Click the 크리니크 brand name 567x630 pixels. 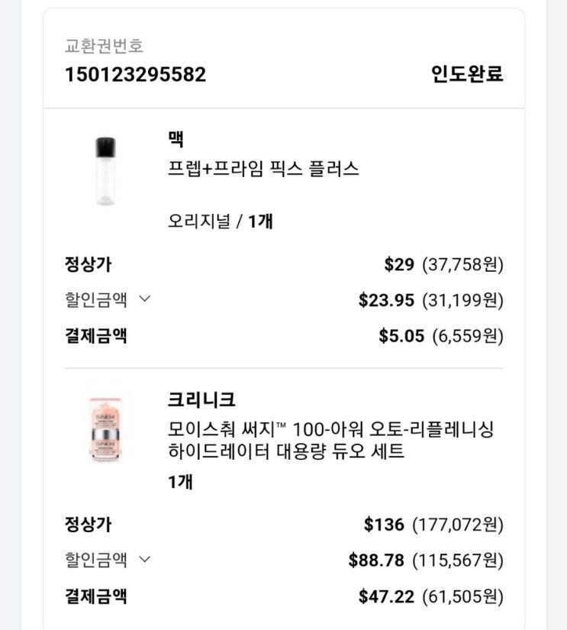[x=201, y=399]
